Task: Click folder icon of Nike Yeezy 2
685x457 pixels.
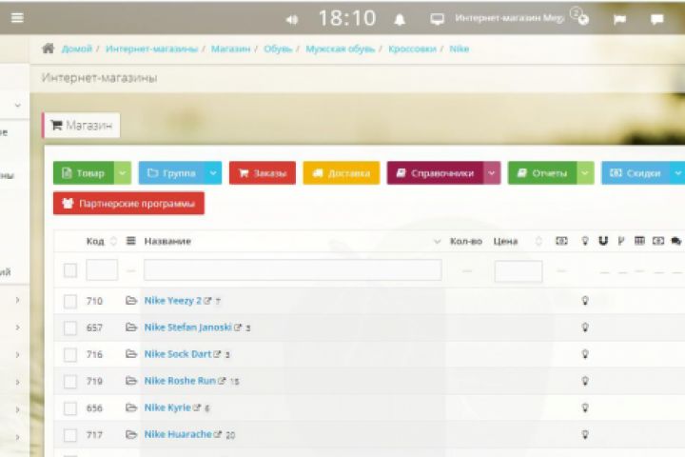Action: pos(131,301)
